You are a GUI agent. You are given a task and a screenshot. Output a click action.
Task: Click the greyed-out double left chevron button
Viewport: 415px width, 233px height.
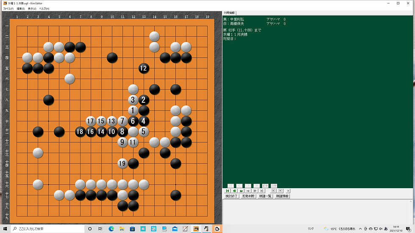(230, 186)
